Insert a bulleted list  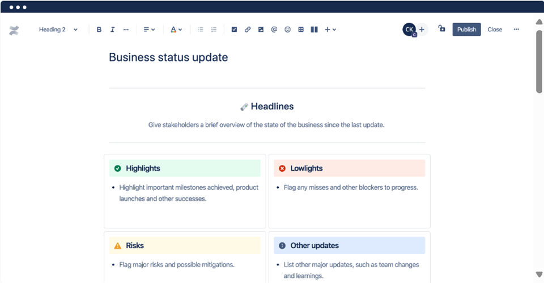point(201,29)
